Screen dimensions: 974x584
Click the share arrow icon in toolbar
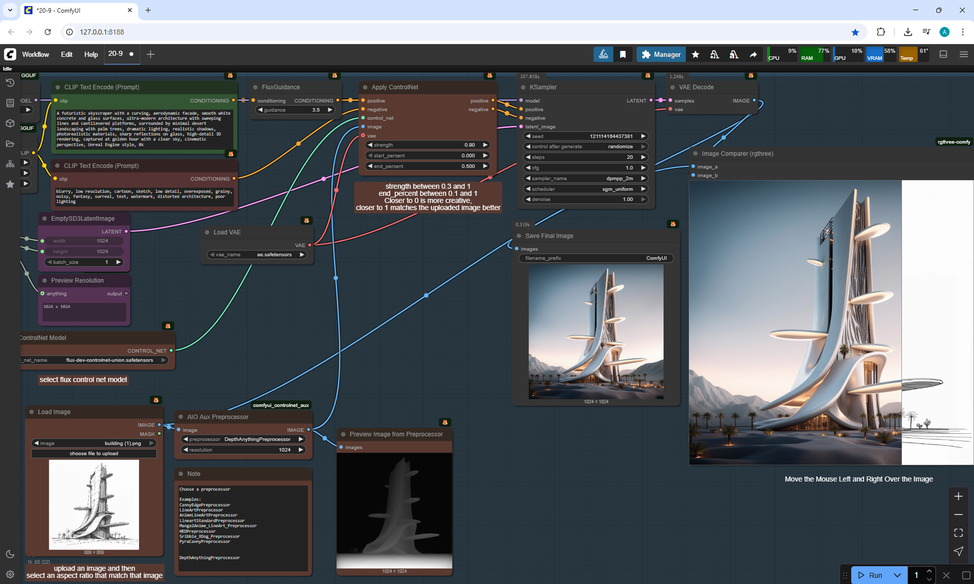click(x=753, y=54)
